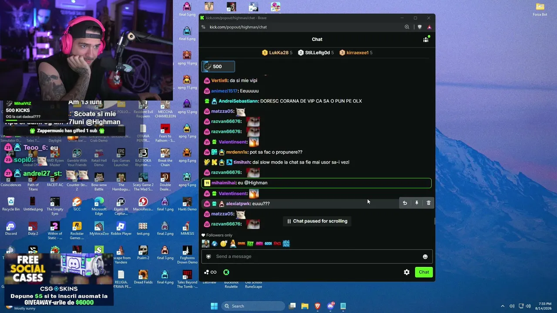The width and height of the screenshot is (557, 313).
Task: Click the Brave Rewards triangle icon
Action: tap(429, 27)
